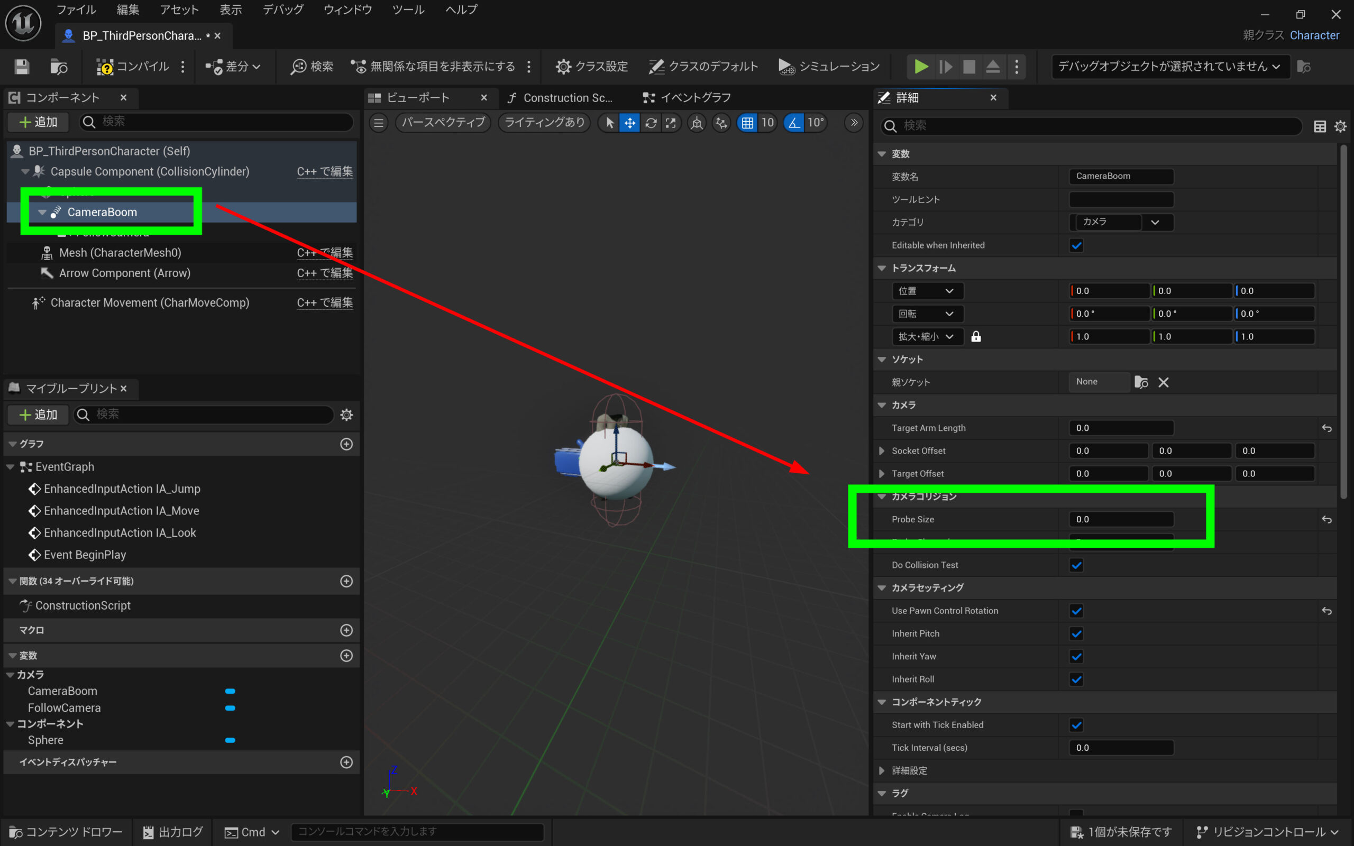
Task: Expand the Socket Offset property row
Action: click(x=882, y=451)
